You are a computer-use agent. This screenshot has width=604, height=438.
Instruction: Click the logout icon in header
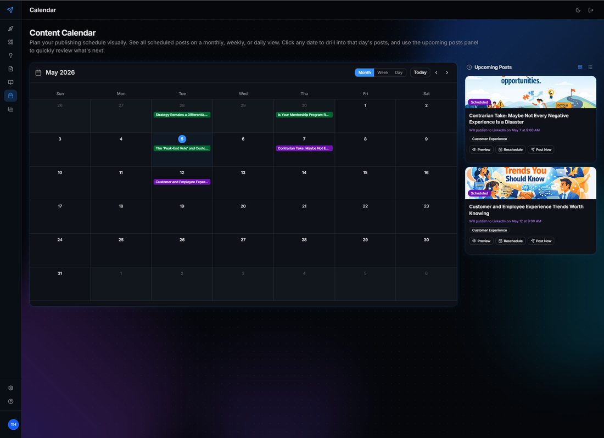click(x=591, y=10)
